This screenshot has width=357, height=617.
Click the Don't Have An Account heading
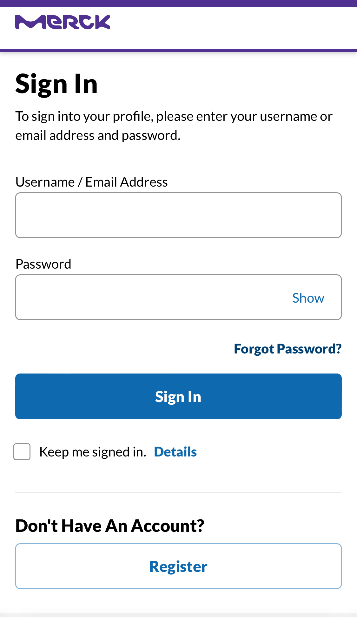[110, 525]
